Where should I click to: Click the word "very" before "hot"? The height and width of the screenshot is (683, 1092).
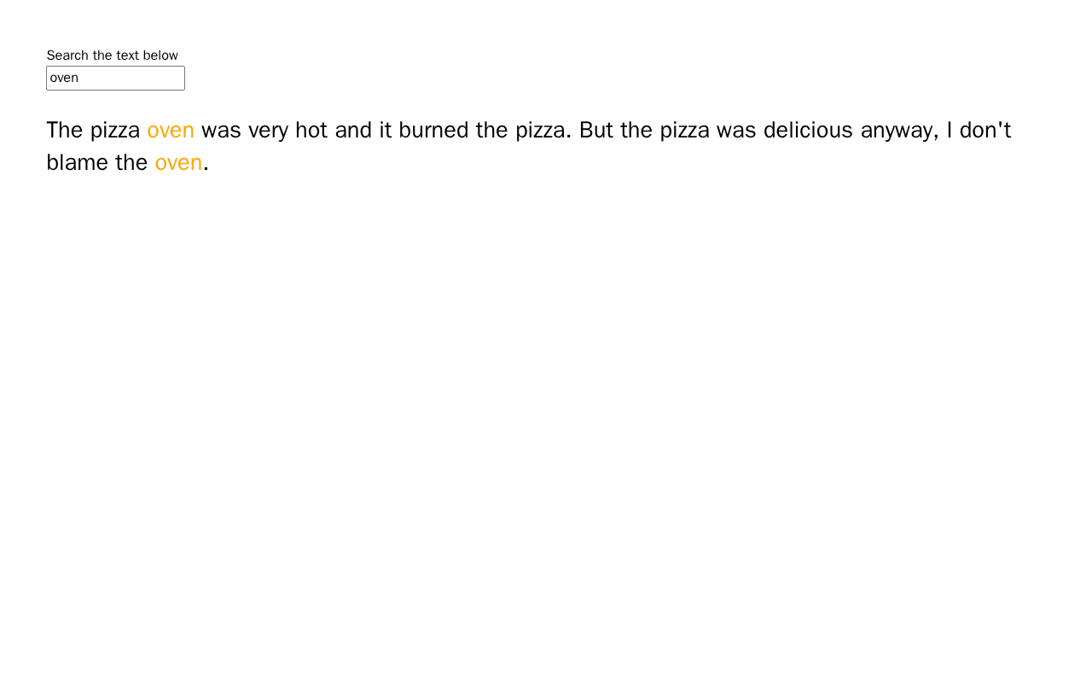coord(268,131)
